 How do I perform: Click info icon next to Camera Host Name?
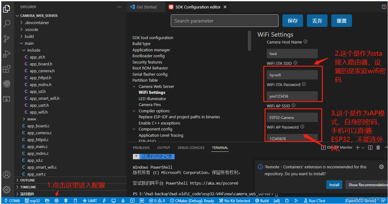point(306,42)
